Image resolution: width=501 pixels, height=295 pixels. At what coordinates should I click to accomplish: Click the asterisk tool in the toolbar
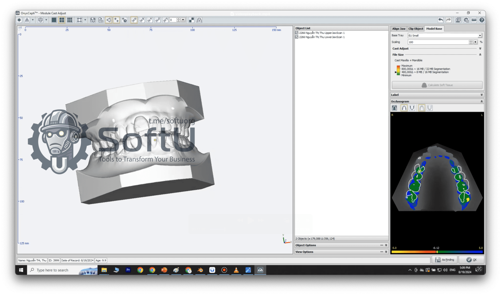(19, 20)
